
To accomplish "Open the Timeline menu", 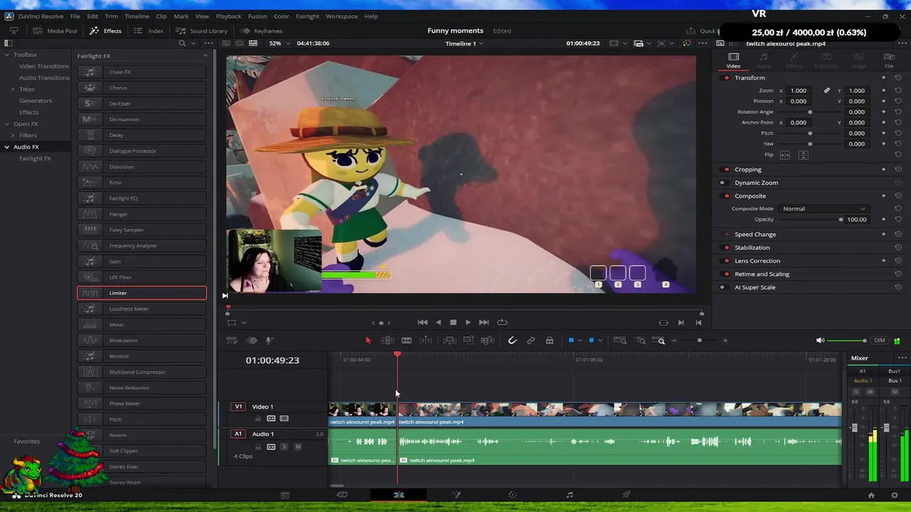I will click(137, 16).
